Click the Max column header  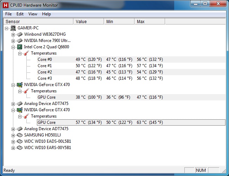(150, 22)
